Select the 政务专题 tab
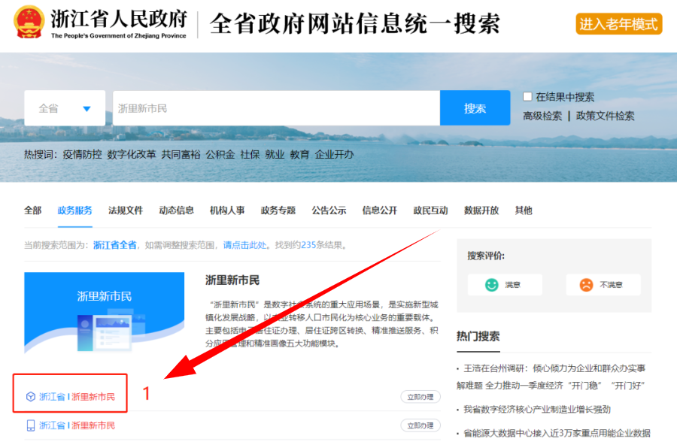677x442 pixels. pos(278,210)
